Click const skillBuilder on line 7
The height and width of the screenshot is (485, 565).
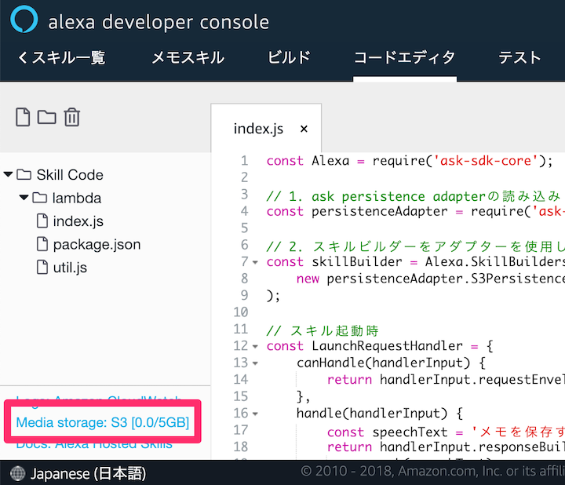334,261
